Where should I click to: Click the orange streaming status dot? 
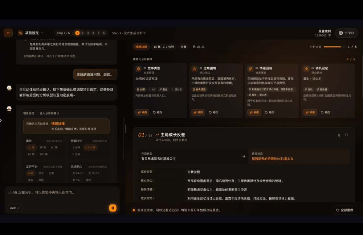[134, 210]
